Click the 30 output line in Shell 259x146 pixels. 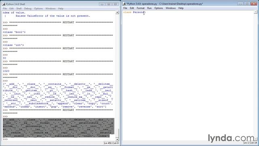point(4,58)
